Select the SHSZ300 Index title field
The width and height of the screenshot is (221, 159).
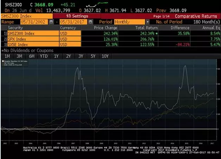(x=27, y=16)
